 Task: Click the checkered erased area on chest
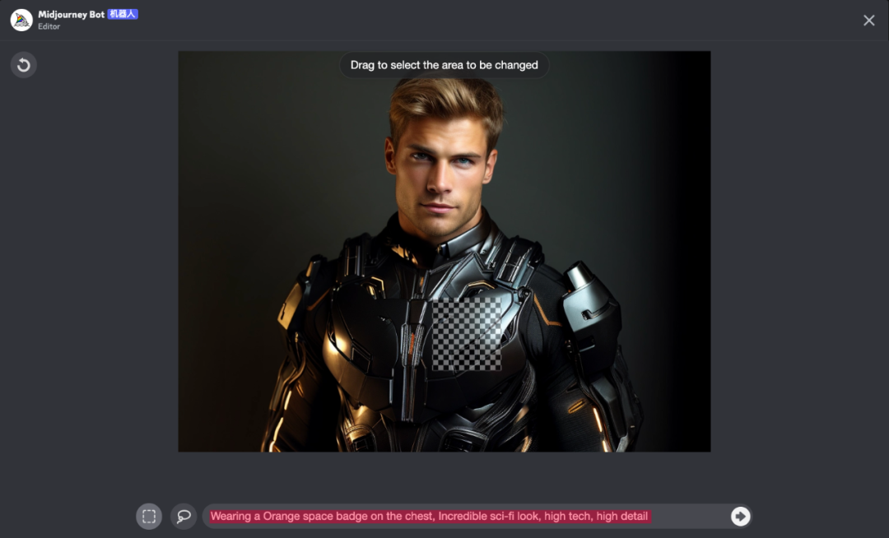467,334
